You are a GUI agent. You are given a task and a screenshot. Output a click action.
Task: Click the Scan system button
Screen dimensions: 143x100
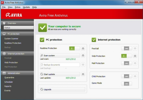(x=60, y=55)
